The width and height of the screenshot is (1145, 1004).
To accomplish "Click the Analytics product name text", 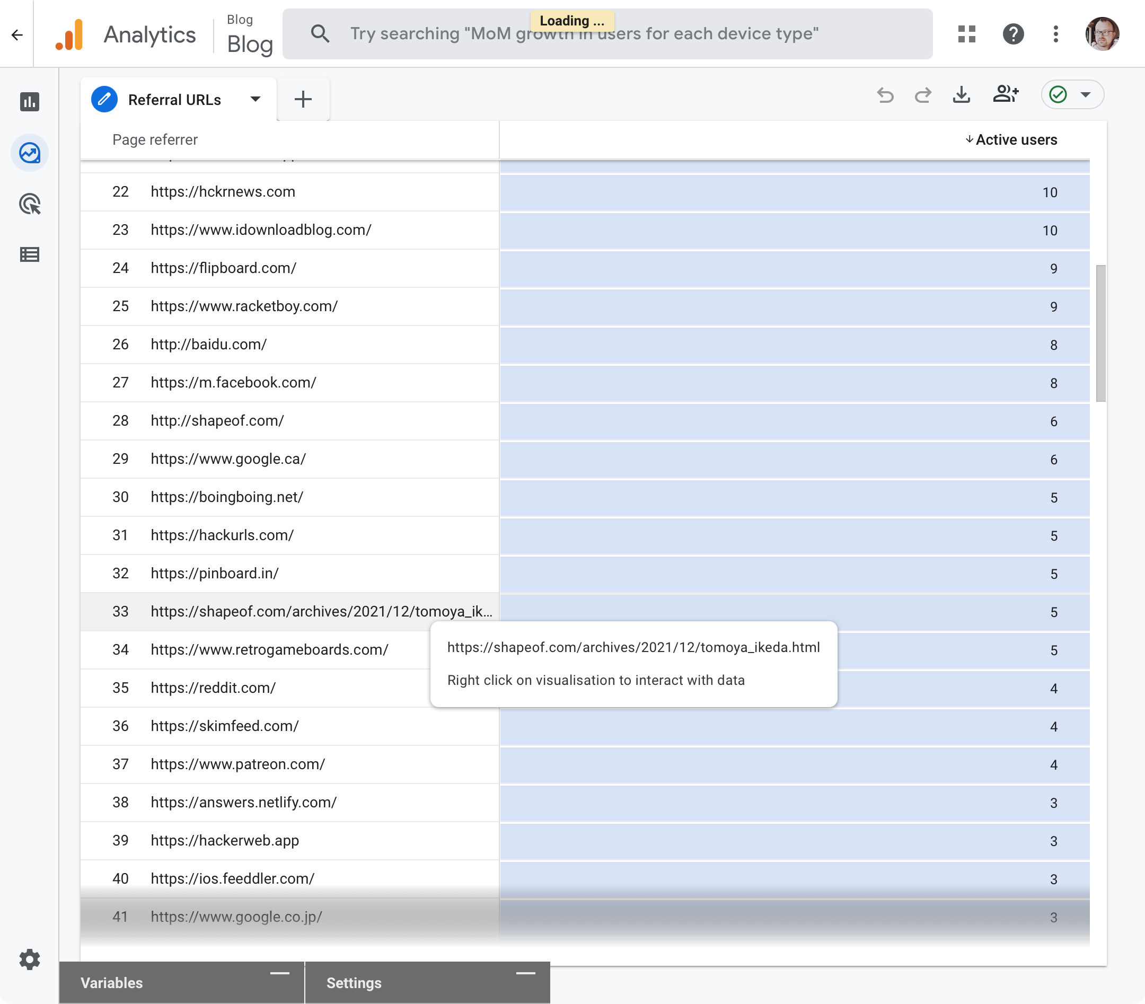I will [149, 35].
